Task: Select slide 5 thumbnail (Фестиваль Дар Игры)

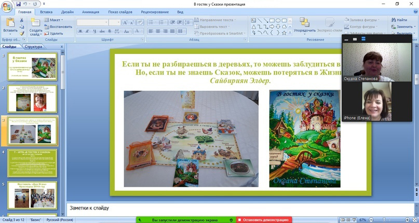Action: [x=32, y=195]
